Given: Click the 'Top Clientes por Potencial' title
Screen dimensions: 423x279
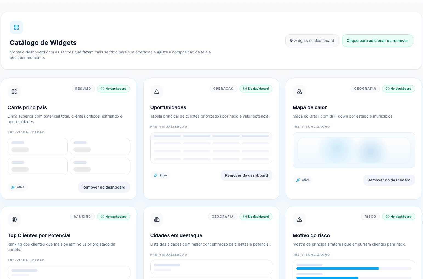Looking at the screenshot, I should [39, 235].
